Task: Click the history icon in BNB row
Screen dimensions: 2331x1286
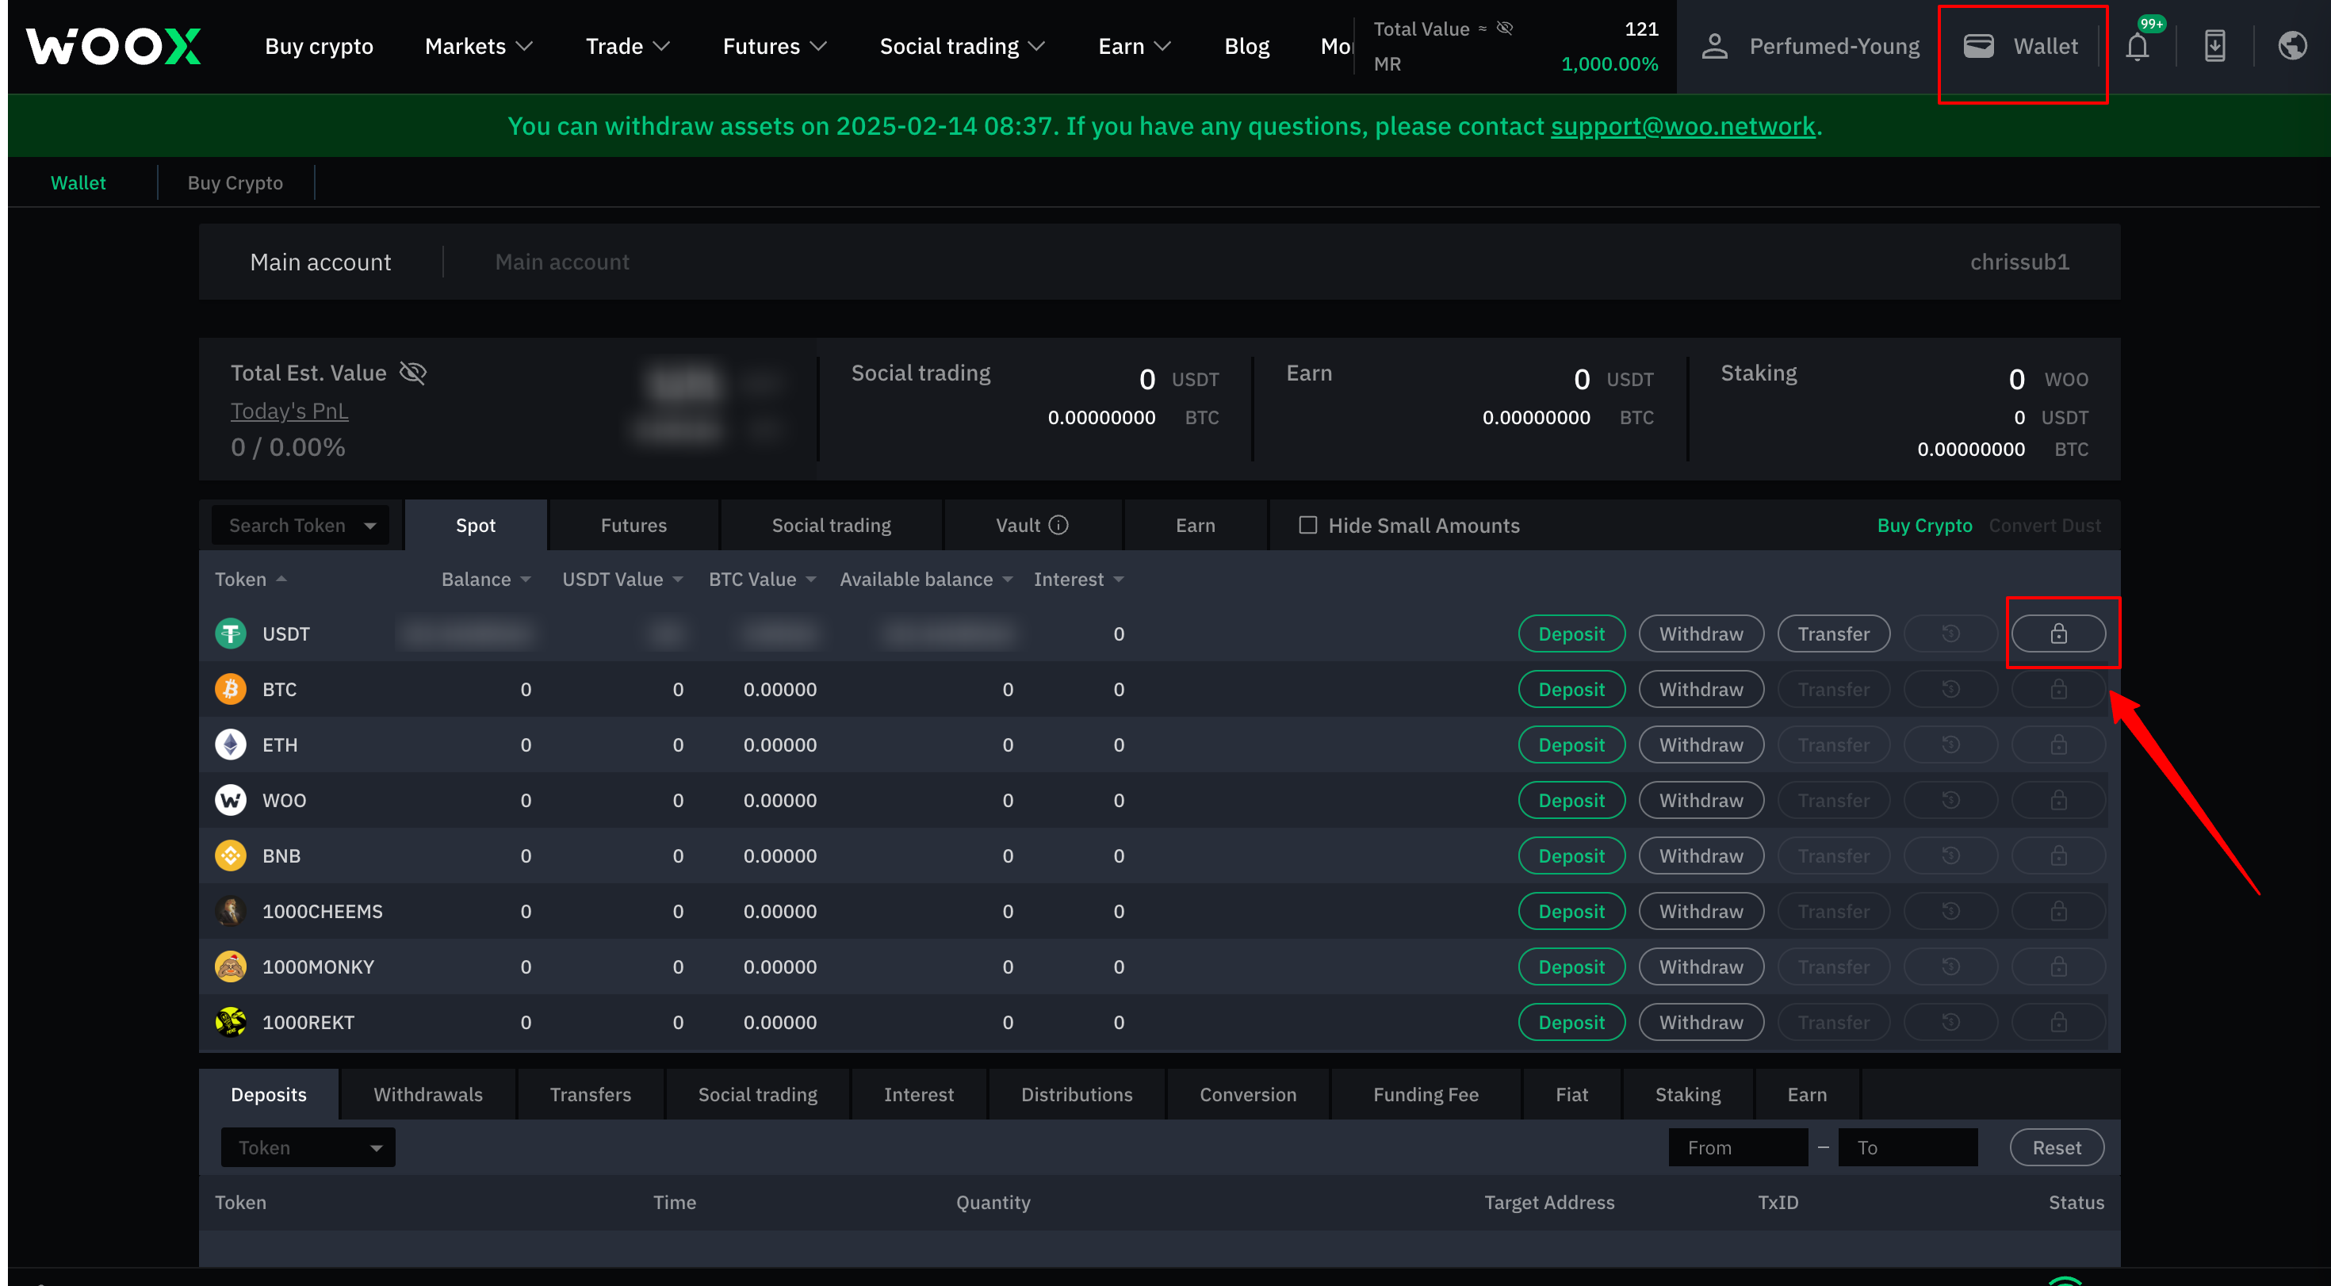Action: [1950, 855]
